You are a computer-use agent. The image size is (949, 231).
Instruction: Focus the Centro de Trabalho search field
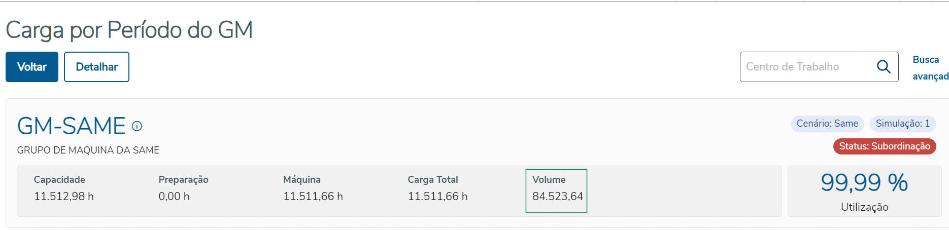(807, 67)
